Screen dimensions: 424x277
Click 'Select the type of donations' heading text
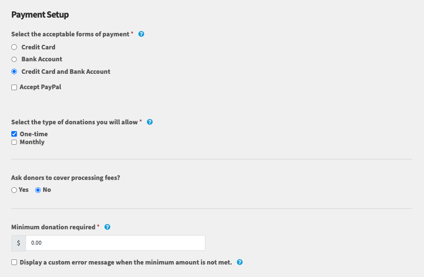tap(74, 122)
